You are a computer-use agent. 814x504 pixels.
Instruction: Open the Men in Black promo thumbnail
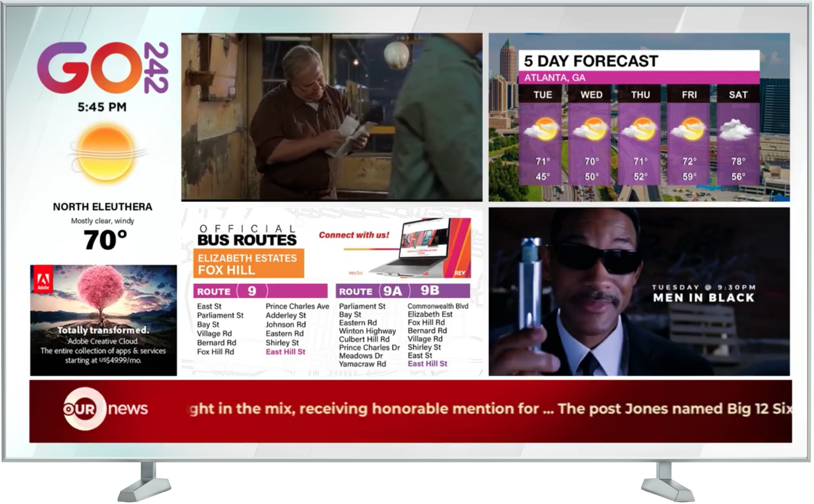639,292
